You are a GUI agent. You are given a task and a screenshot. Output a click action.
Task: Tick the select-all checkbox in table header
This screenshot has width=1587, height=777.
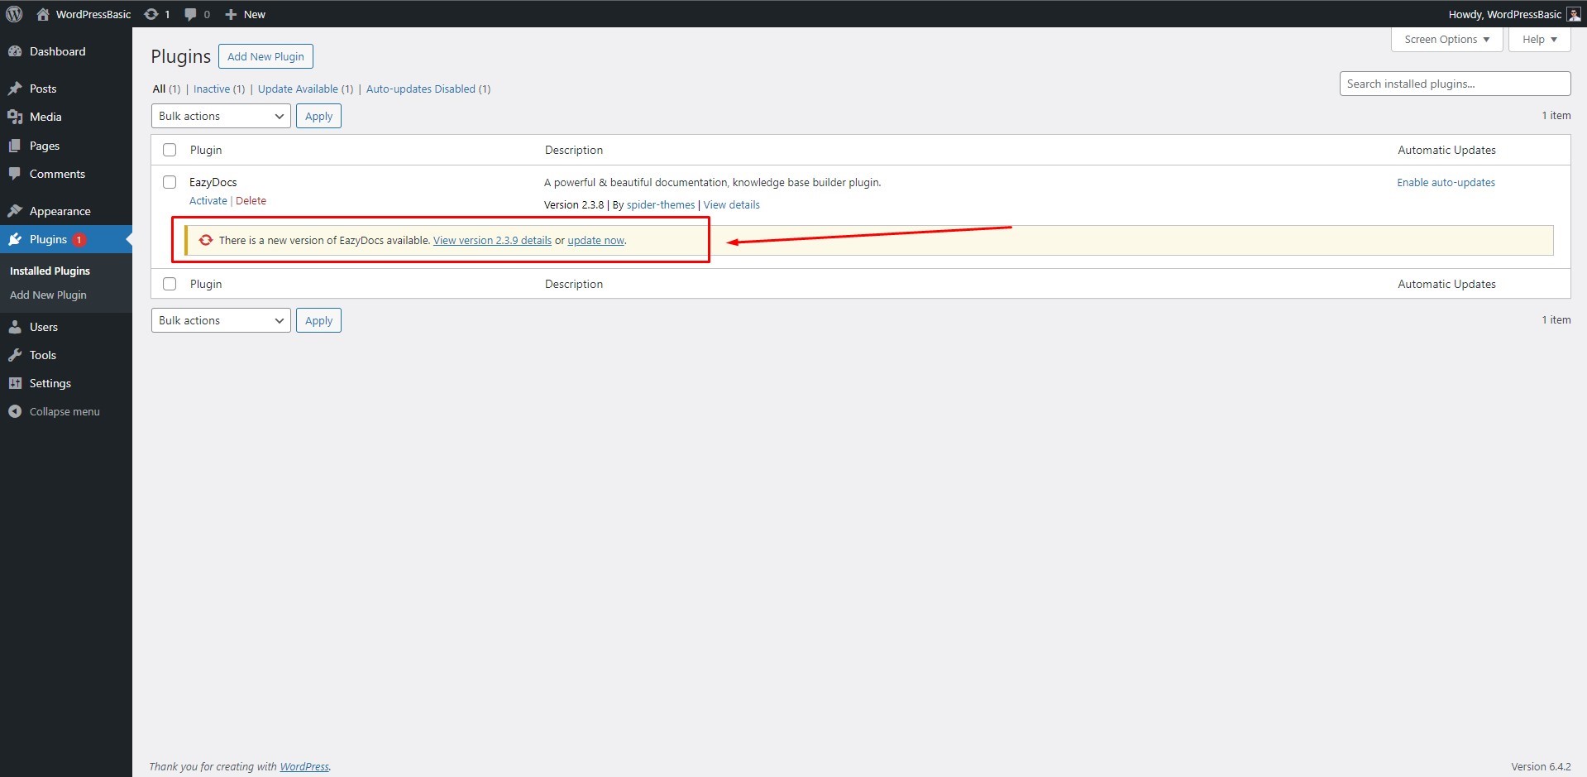[x=170, y=150]
